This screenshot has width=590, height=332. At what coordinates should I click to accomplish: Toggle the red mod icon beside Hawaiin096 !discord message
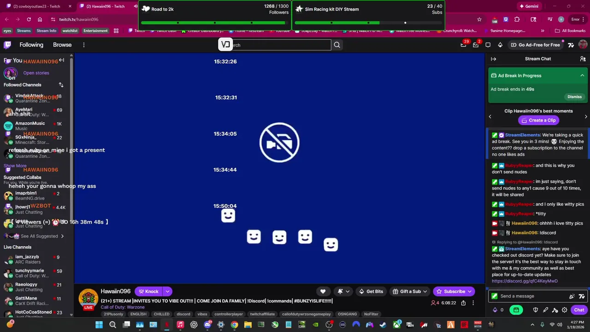[x=495, y=233]
